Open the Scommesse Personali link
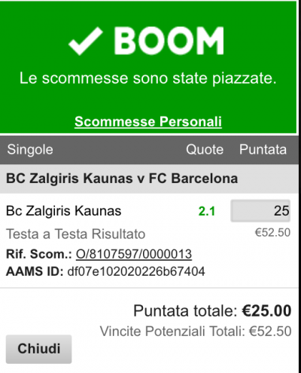This screenshot has width=301, height=373. click(x=148, y=122)
